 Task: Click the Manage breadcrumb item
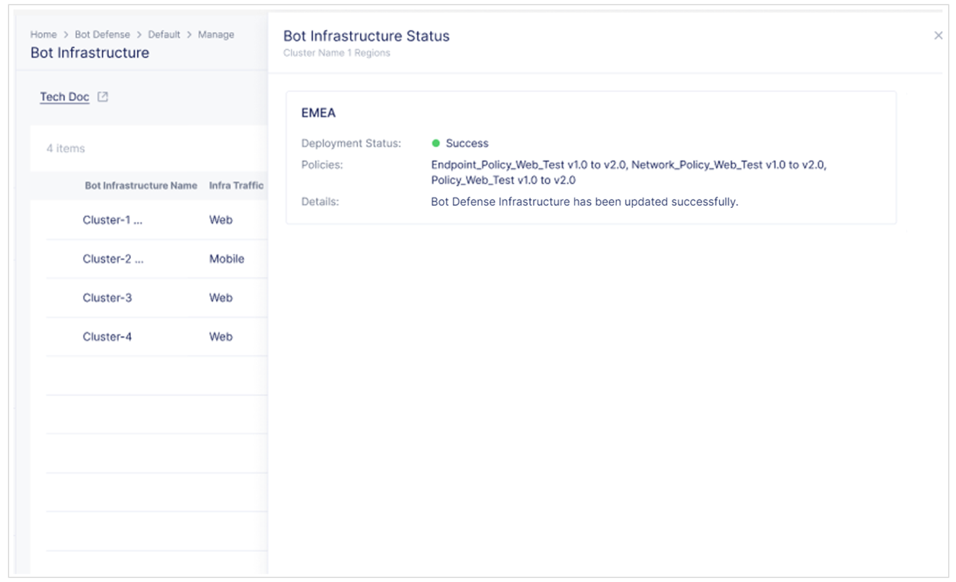point(215,35)
